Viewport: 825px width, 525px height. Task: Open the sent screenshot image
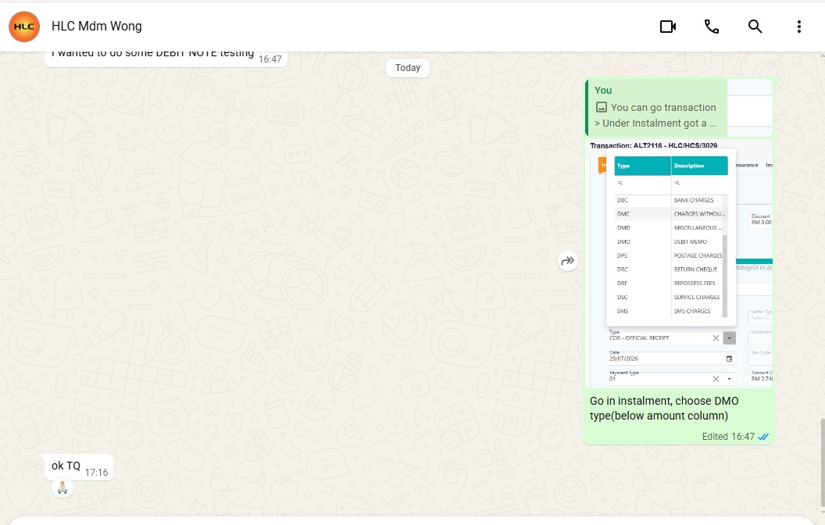coord(679,263)
